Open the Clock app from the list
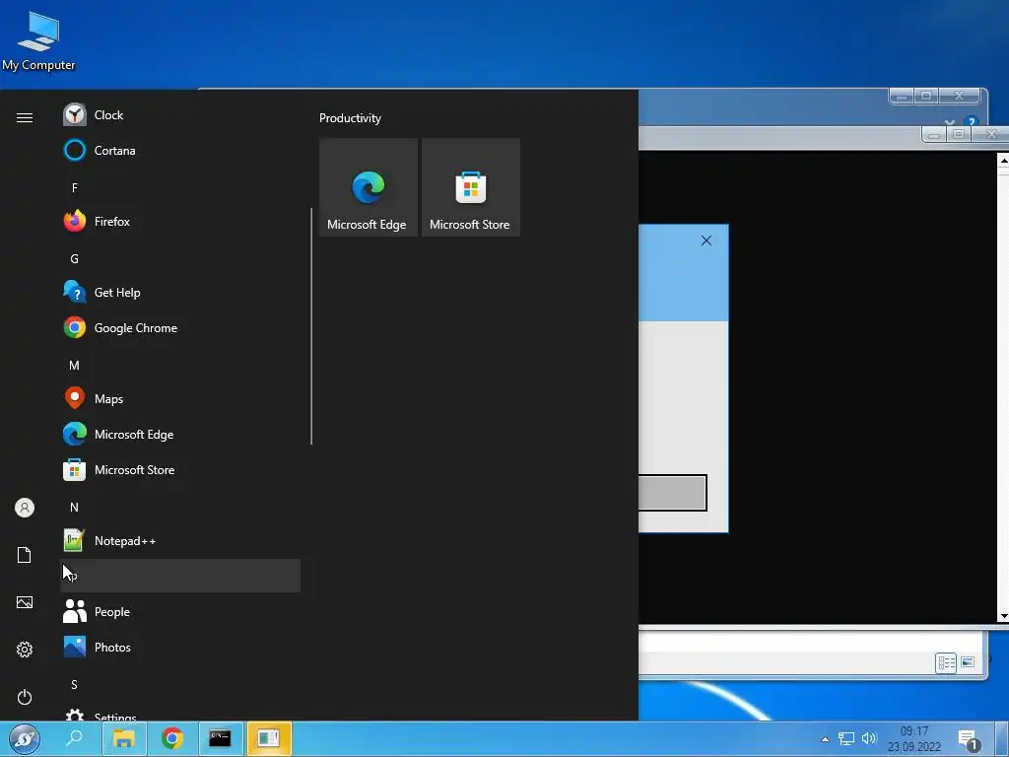The image size is (1009, 757). coord(180,115)
